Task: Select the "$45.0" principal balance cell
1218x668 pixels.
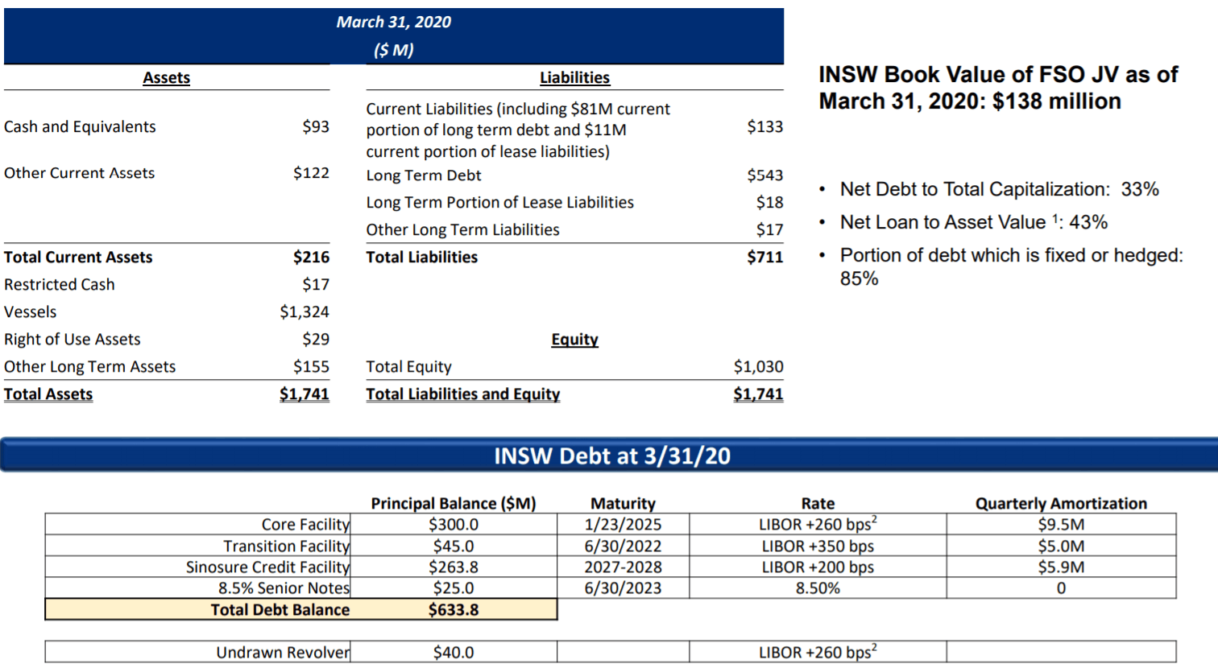Action: coord(454,546)
